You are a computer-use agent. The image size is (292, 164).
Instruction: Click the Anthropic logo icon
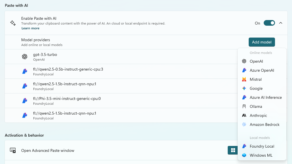click(x=244, y=115)
